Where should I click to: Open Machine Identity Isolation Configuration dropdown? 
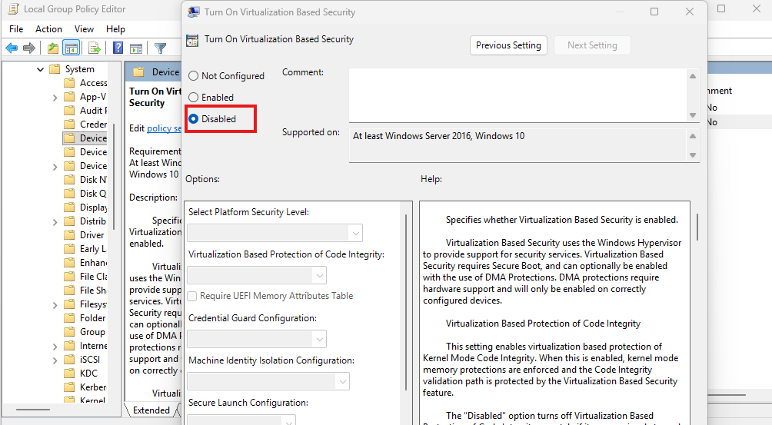[268, 381]
